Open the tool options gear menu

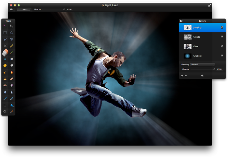(x=11, y=9)
